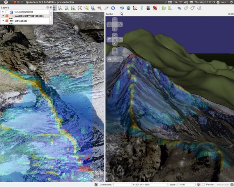Toggle visibility of templ.0002S0004 layer
The height and width of the screenshot is (187, 234).
(x=7, y=12)
